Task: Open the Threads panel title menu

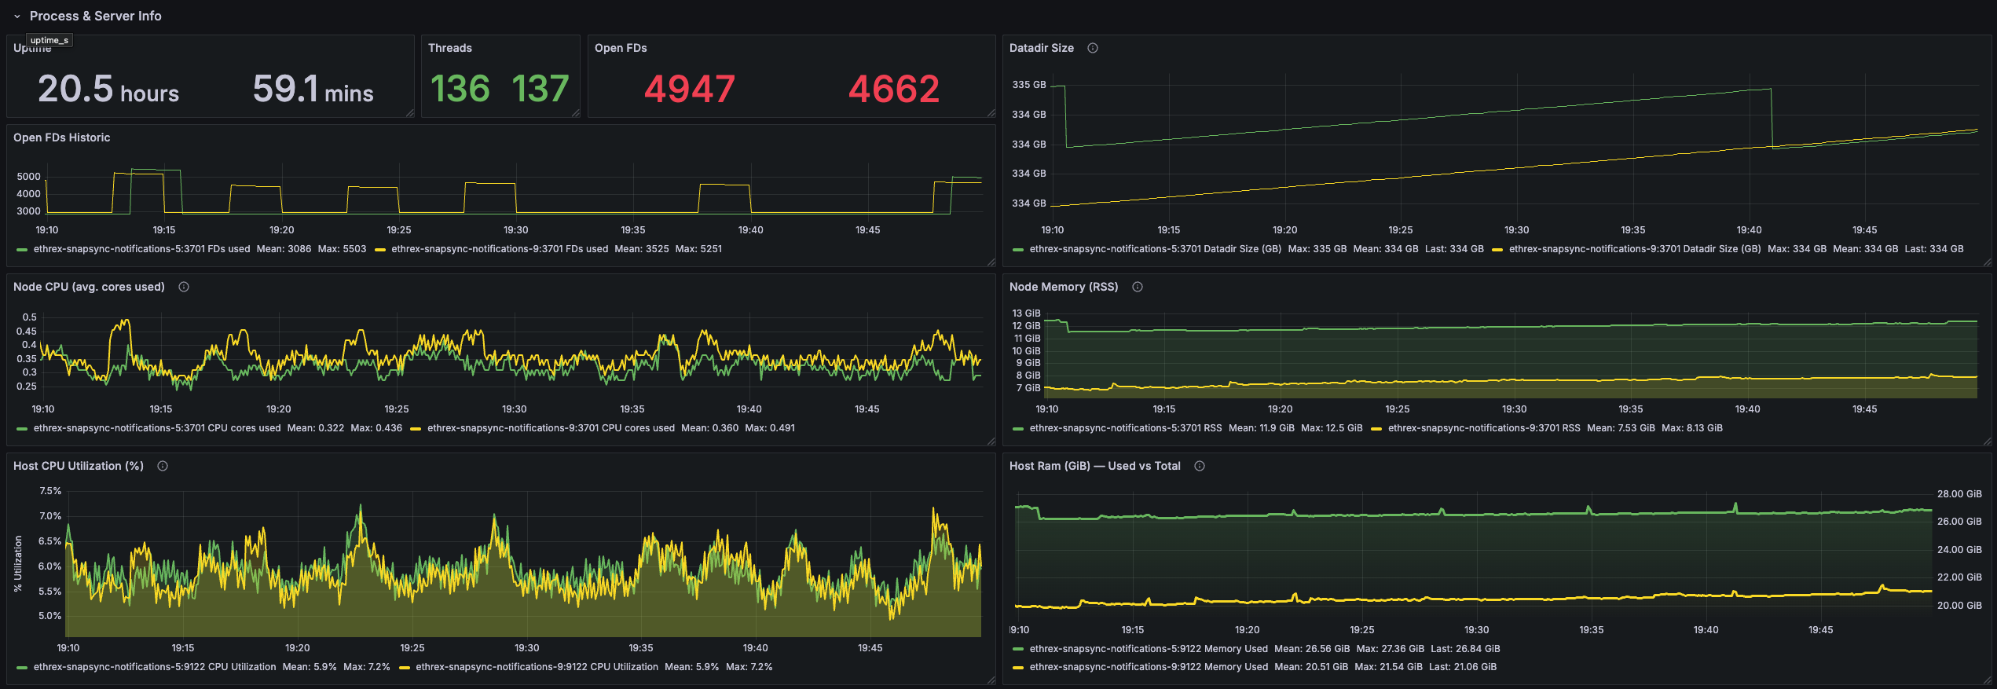Action: tap(449, 48)
